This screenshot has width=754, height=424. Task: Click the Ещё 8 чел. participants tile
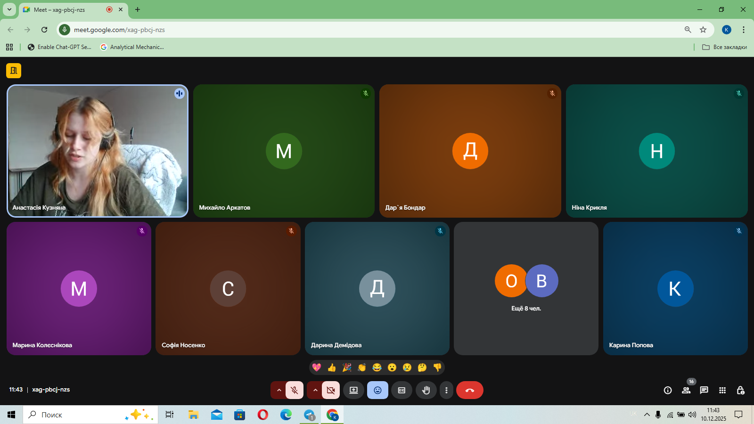point(526,288)
